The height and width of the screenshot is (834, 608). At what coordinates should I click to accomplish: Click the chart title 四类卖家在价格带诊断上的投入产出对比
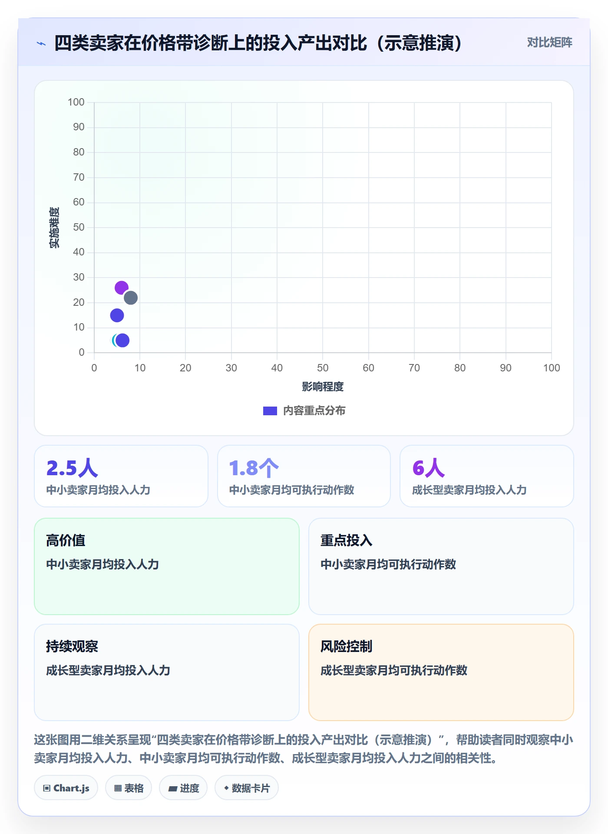[258, 43]
